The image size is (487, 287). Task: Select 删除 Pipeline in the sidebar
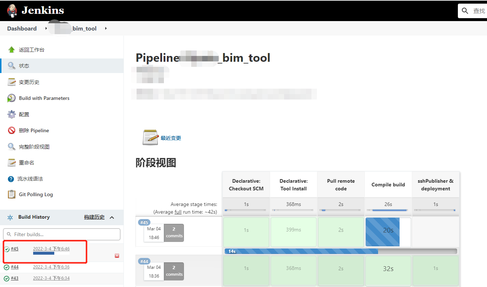point(34,130)
